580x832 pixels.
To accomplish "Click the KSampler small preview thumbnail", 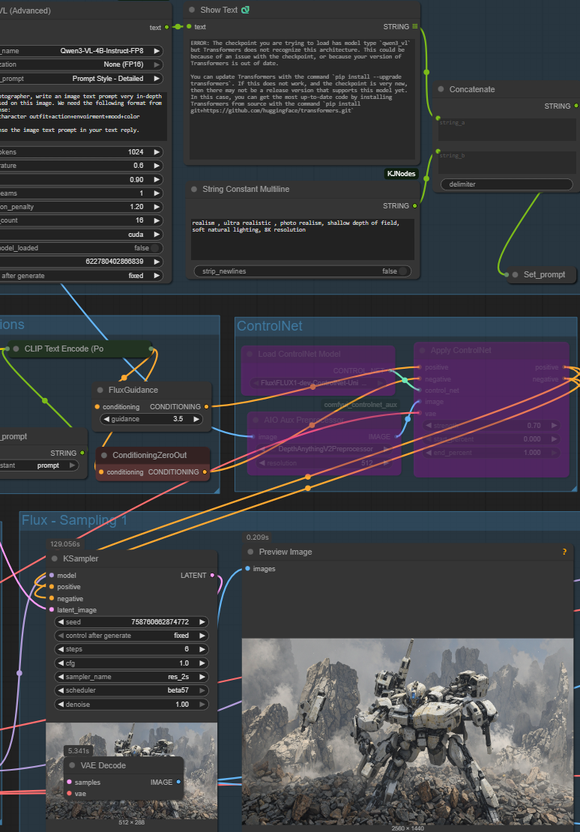I will pyautogui.click(x=132, y=771).
